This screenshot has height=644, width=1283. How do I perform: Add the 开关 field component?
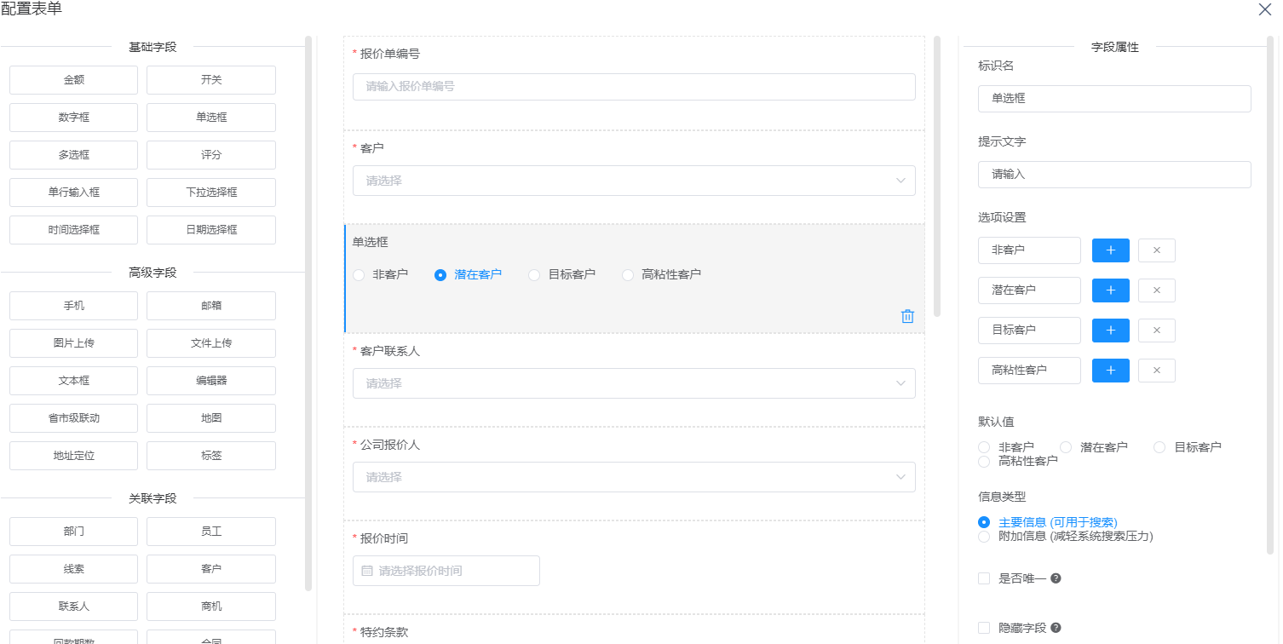click(x=211, y=80)
